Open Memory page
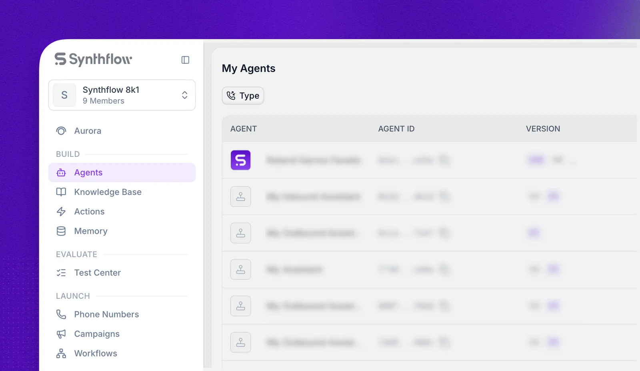 click(122, 231)
